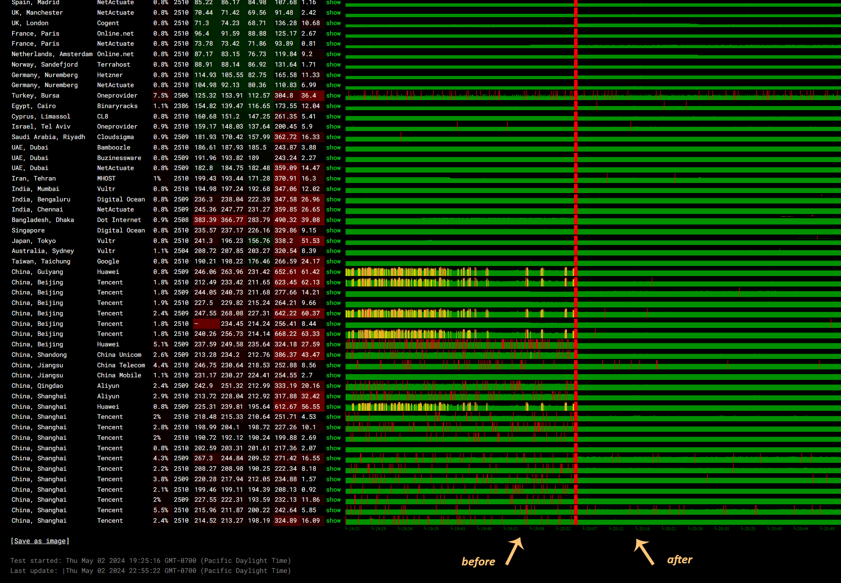Click the 7.5% loss cell for Turkey
This screenshot has width=841, height=583.
click(x=160, y=95)
